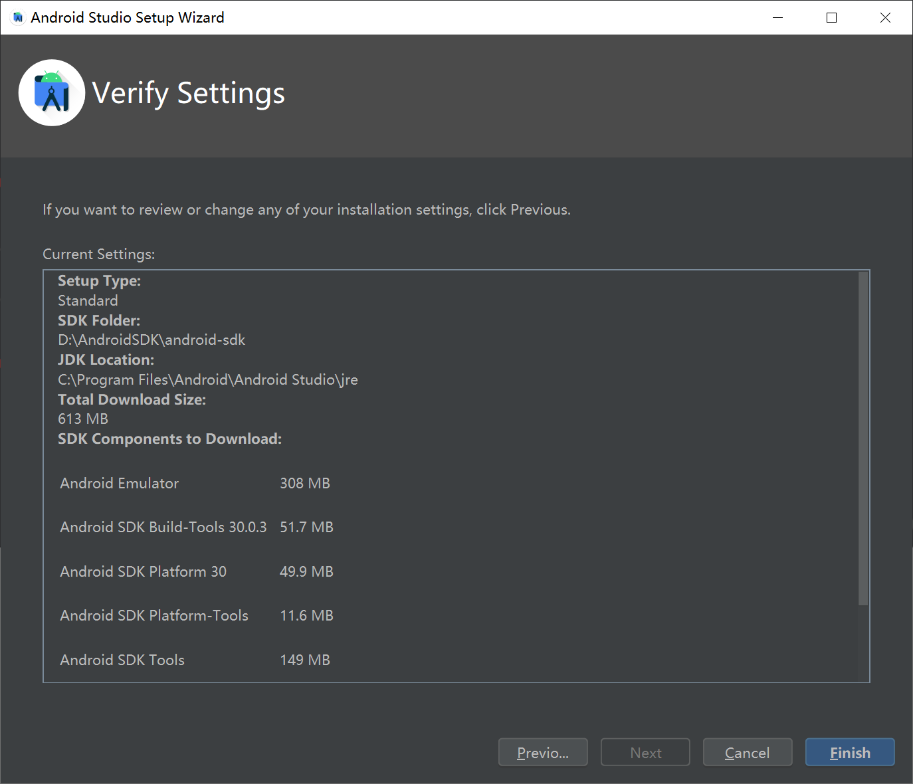This screenshot has height=784, width=913.
Task: Click the title bar Android Studio icon
Action: click(x=18, y=17)
